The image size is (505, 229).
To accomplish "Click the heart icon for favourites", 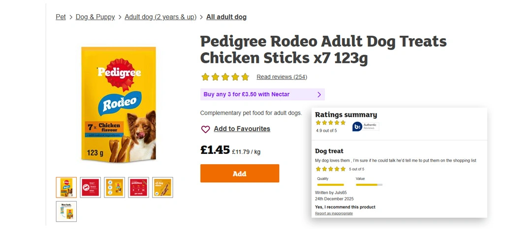I will [205, 129].
